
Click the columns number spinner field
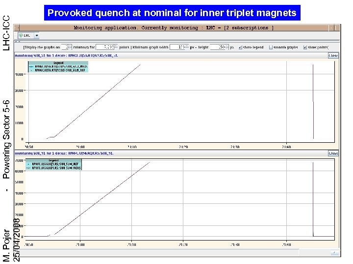tap(67, 47)
